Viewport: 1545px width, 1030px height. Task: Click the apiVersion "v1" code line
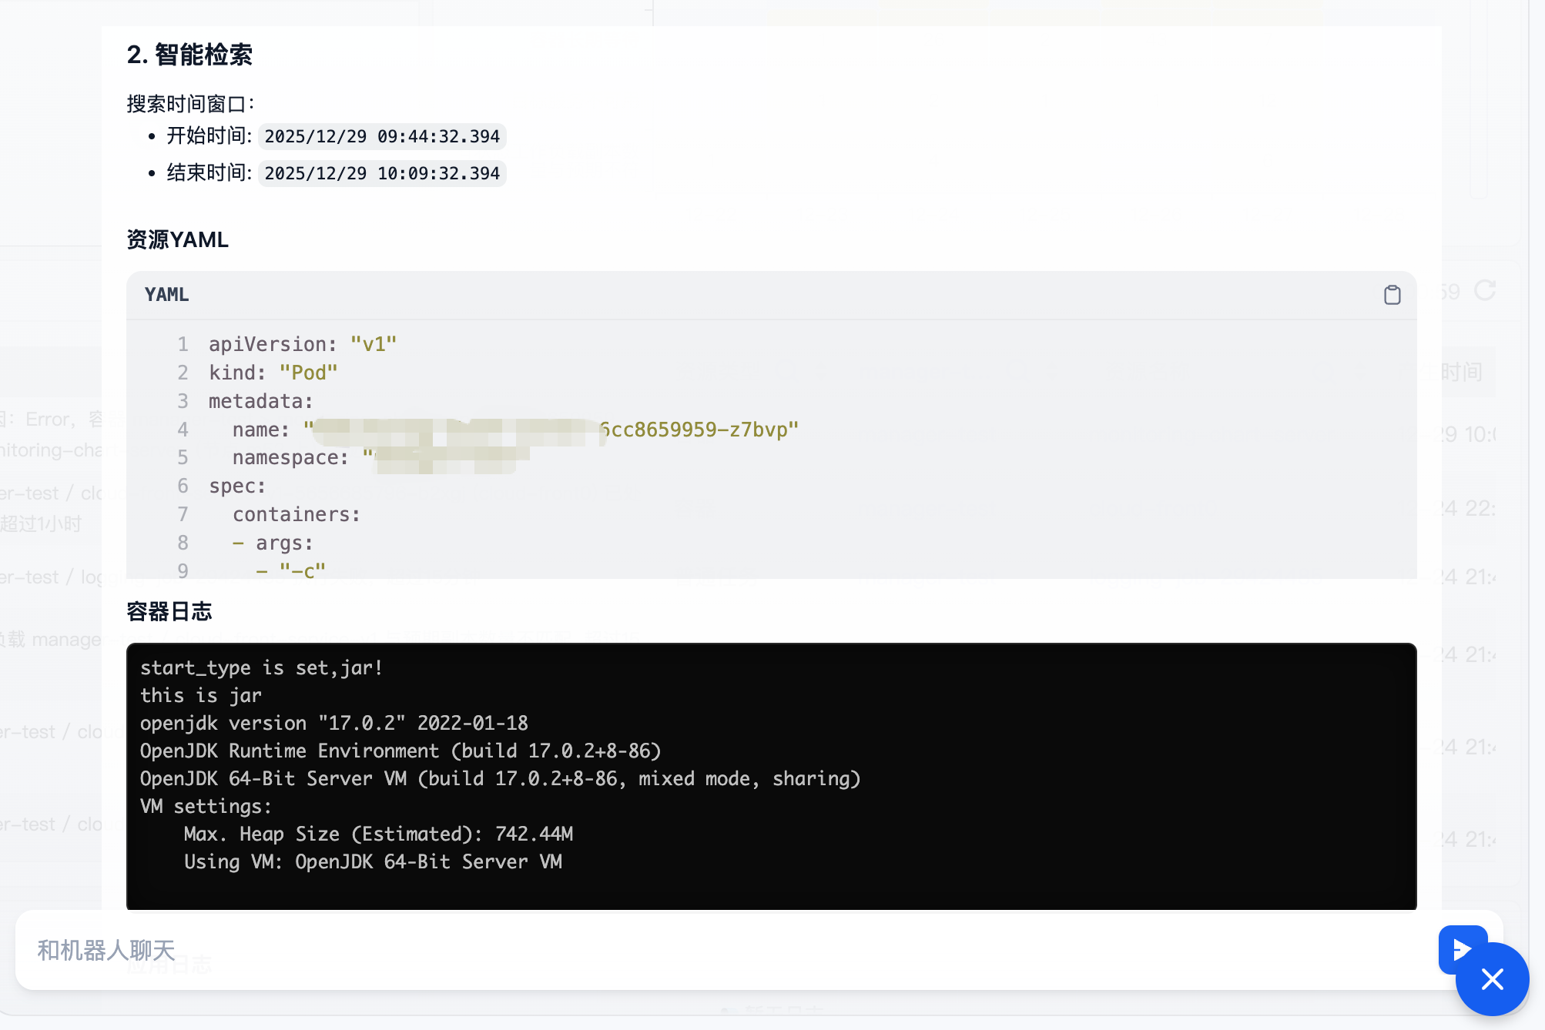click(x=303, y=344)
